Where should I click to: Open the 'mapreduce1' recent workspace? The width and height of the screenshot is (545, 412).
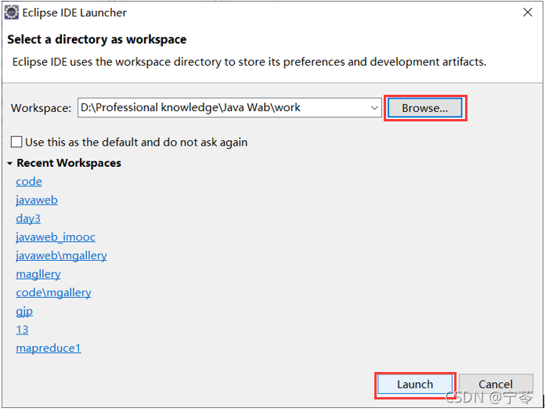pyautogui.click(x=49, y=348)
